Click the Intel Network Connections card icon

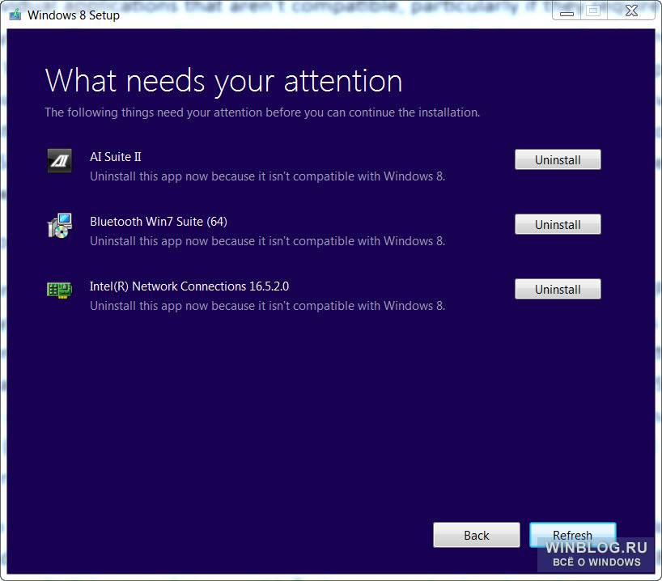60,290
